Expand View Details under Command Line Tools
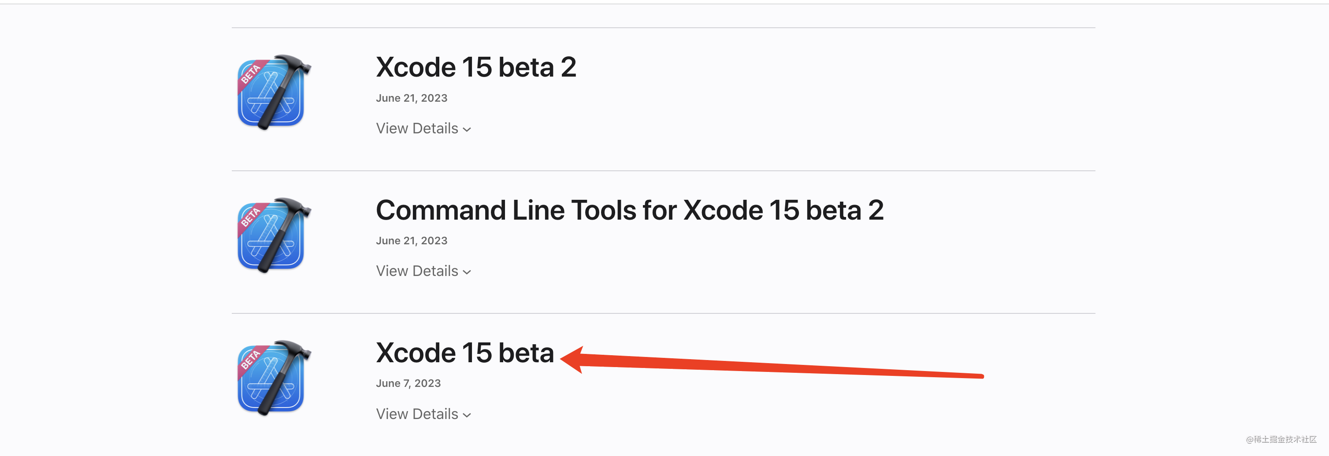 click(417, 271)
